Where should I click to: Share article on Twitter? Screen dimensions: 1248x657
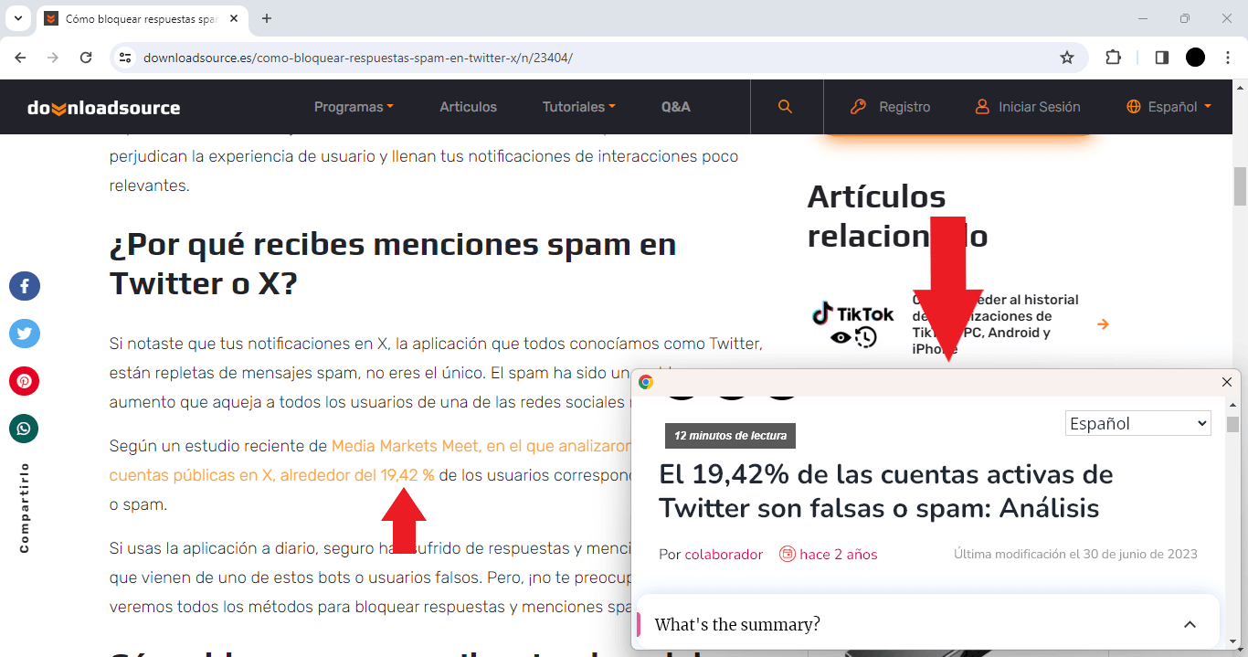25,334
